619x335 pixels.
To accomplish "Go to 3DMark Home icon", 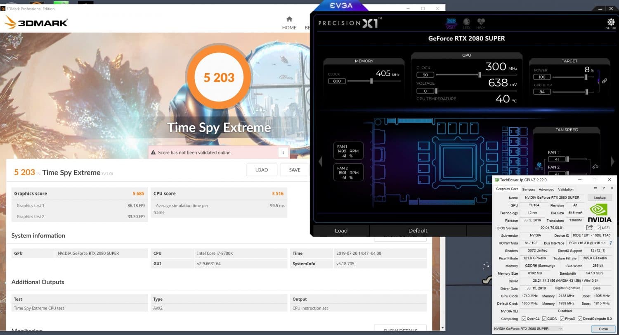I will click(x=289, y=19).
